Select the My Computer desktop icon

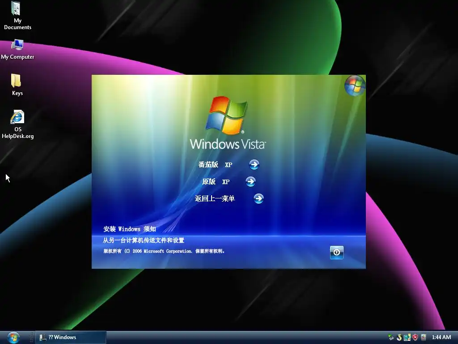(x=17, y=50)
